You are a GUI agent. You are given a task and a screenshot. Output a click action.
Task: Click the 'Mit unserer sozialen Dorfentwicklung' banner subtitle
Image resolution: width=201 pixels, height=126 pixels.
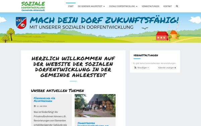(x=81, y=27)
